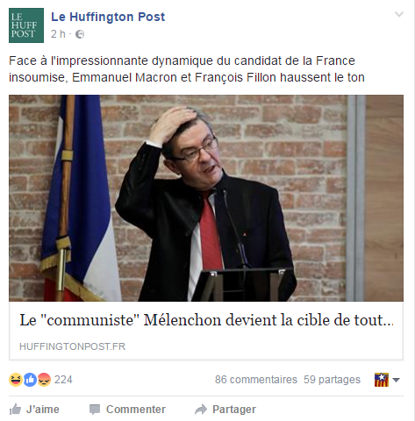
Task: Open the "communiste" Mélenchon article headline
Action: (x=206, y=320)
